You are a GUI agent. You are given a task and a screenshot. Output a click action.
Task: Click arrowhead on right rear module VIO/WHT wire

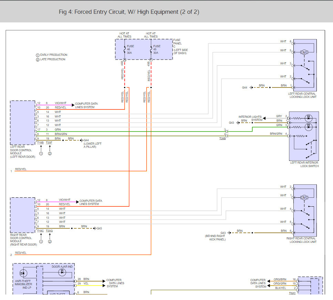click(x=77, y=202)
